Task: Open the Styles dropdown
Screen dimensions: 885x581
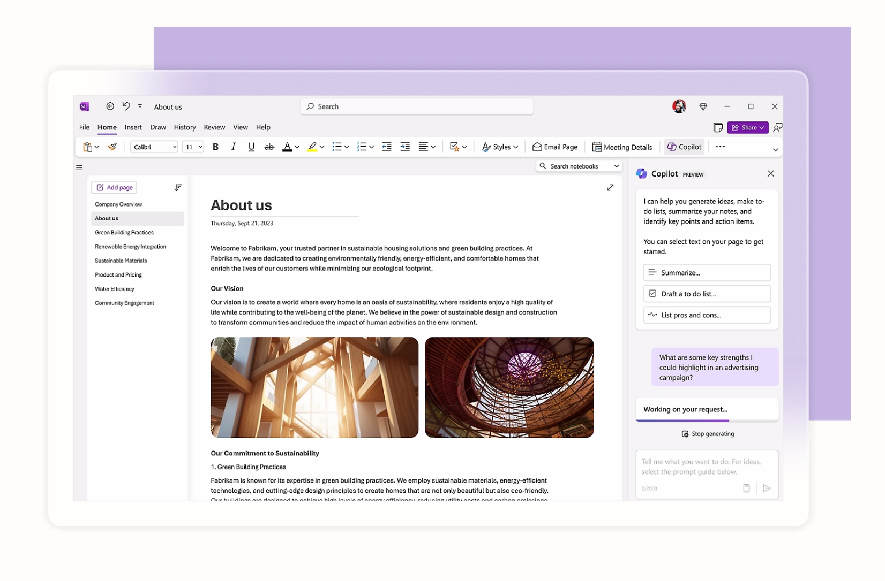Action: coord(499,146)
